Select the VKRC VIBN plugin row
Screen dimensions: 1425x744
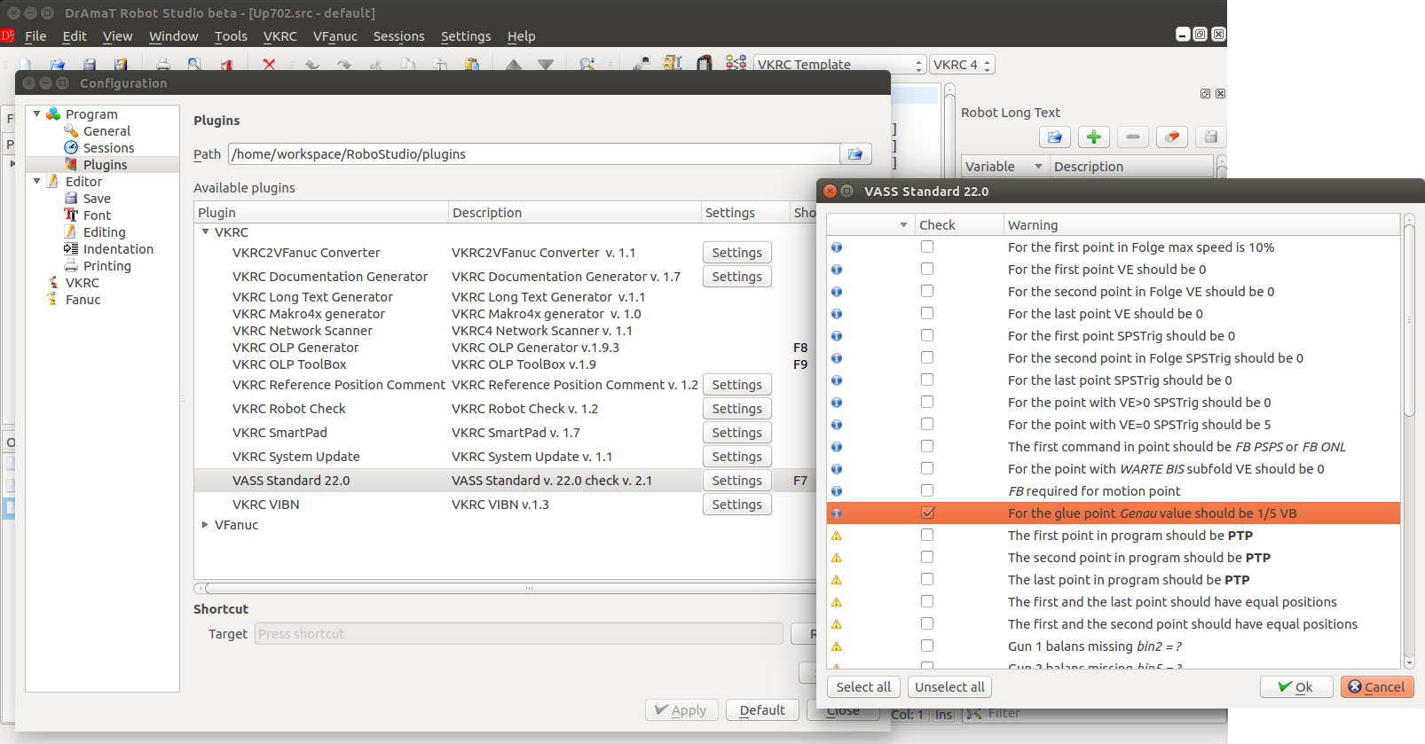click(506, 505)
